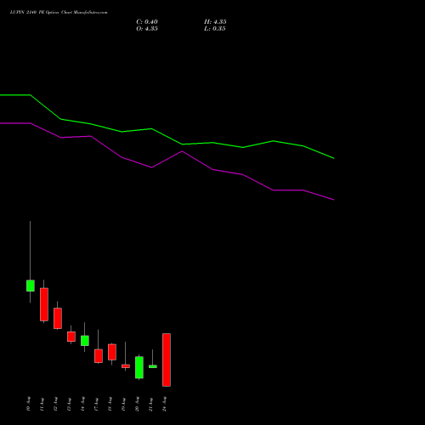Click the 19 Aug date label
The width and height of the screenshot is (425, 425).
point(123,404)
